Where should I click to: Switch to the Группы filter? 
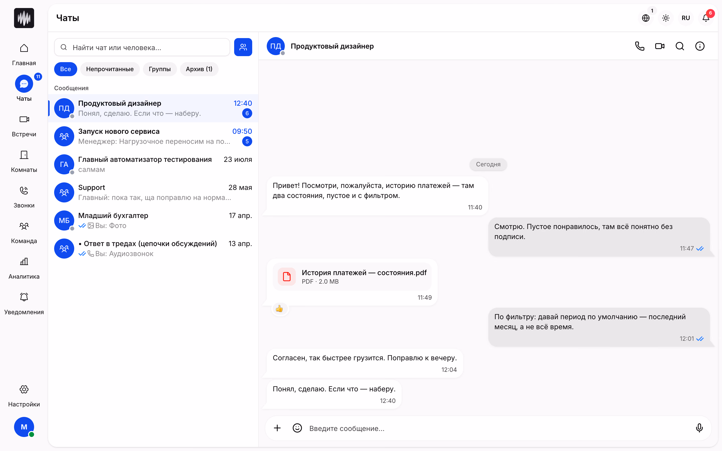(x=160, y=69)
